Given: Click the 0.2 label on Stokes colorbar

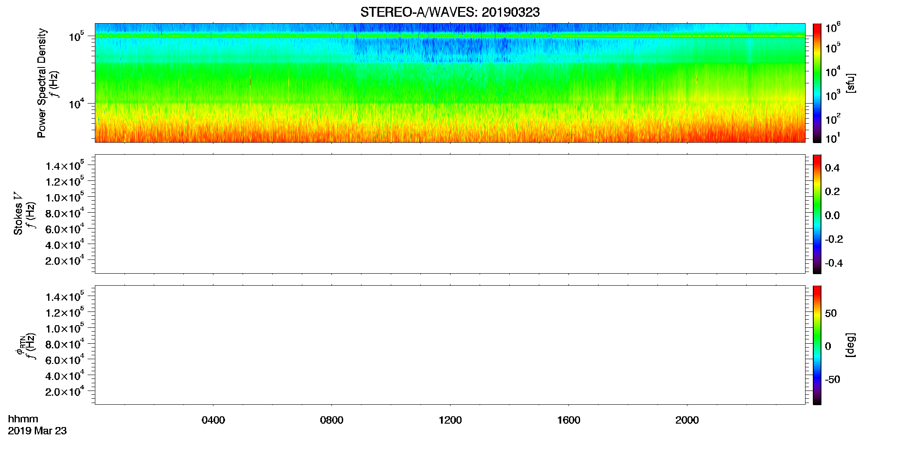Looking at the screenshot, I should click(832, 192).
